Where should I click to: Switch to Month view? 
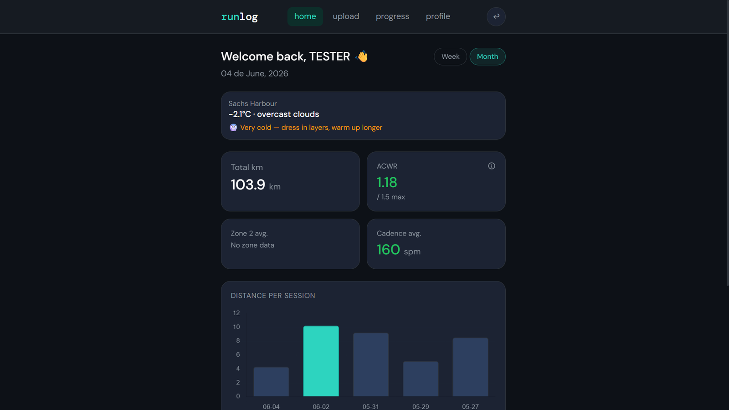(488, 56)
